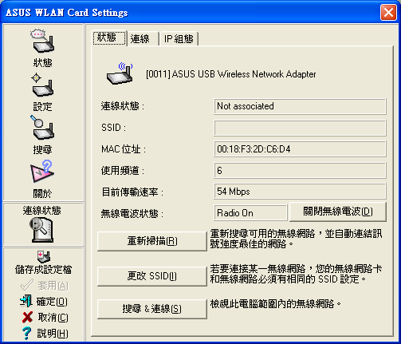Click the 確定 OK door icon

[x=26, y=301]
